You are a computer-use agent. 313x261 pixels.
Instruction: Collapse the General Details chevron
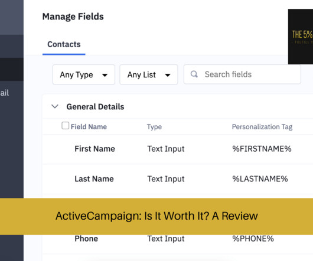tap(55, 106)
